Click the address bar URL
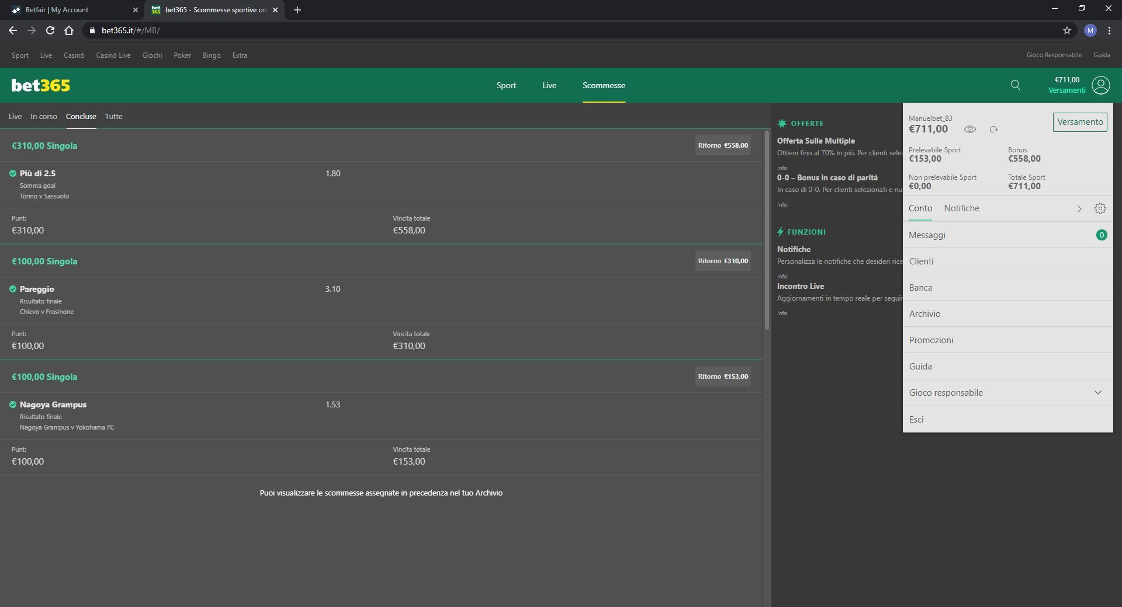The width and height of the screenshot is (1122, 607). (x=130, y=30)
